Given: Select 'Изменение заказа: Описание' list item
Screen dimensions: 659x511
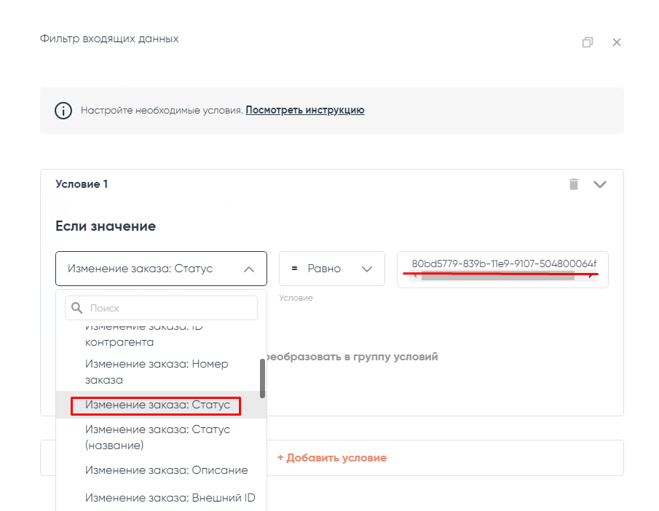Looking at the screenshot, I should 166,470.
